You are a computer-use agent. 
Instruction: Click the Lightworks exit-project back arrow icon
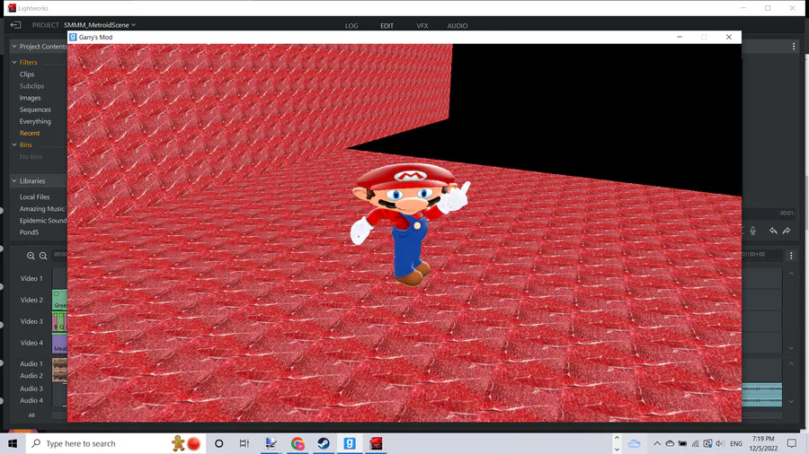click(15, 25)
